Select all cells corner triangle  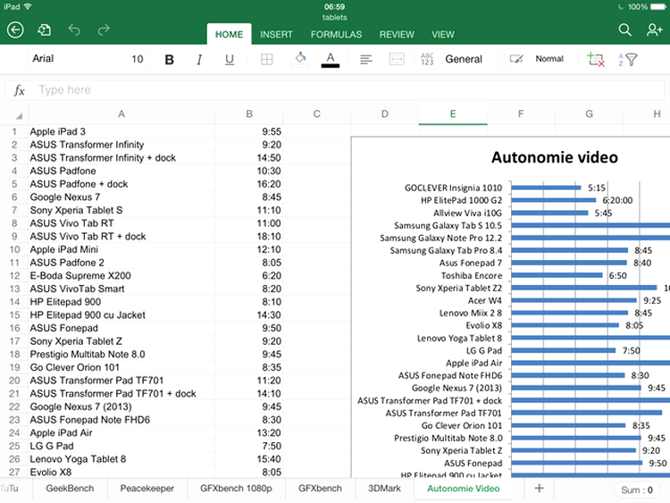[x=20, y=116]
